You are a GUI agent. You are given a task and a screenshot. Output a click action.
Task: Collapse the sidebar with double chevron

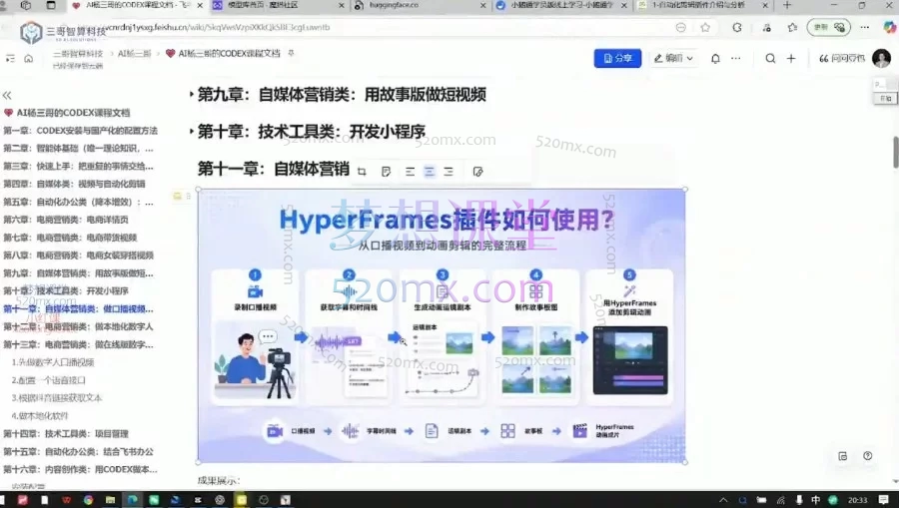7,95
